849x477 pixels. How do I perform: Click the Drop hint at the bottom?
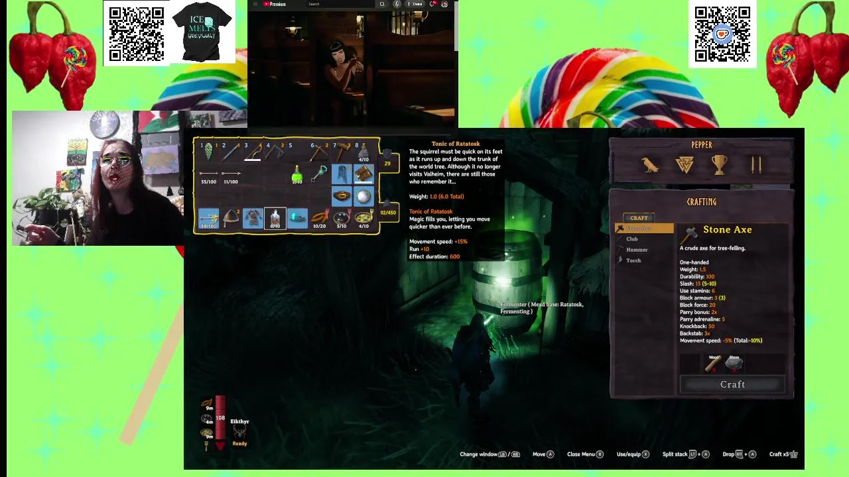(740, 454)
